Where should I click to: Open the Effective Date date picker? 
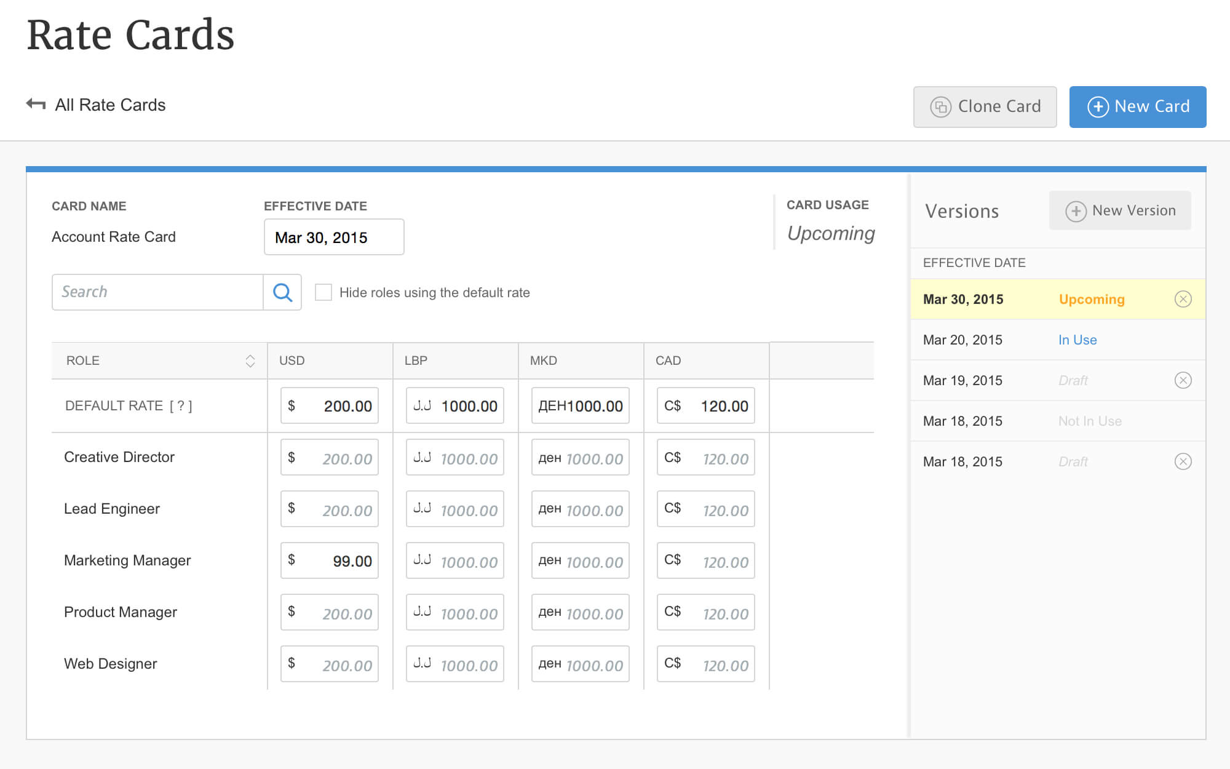coord(335,237)
